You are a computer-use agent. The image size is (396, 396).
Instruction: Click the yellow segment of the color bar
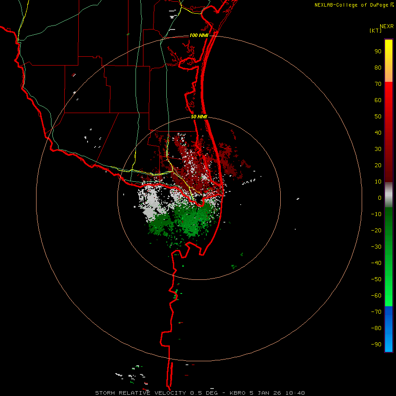pos(389,61)
